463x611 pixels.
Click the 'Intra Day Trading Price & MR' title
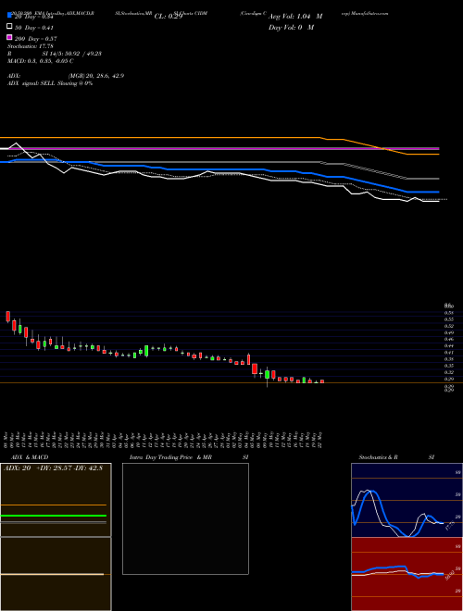coord(170,457)
